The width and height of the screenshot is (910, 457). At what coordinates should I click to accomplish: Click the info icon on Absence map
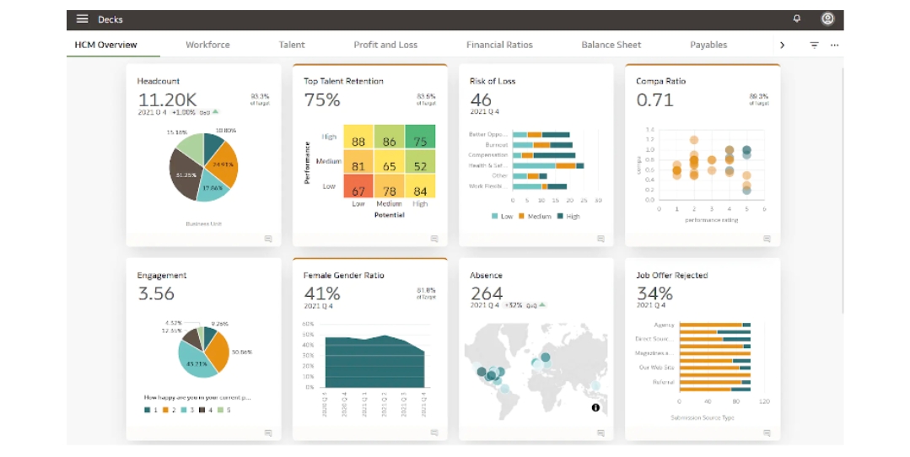pyautogui.click(x=595, y=407)
